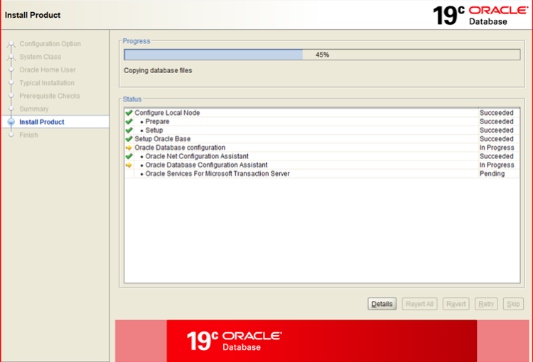Click green checkmark next to Setup Oracle Base
This screenshot has height=362, width=533.
coord(129,139)
